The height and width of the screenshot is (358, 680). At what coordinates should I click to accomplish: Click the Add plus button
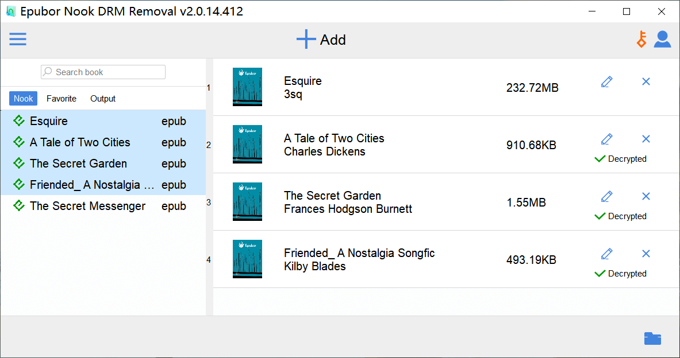click(x=321, y=40)
